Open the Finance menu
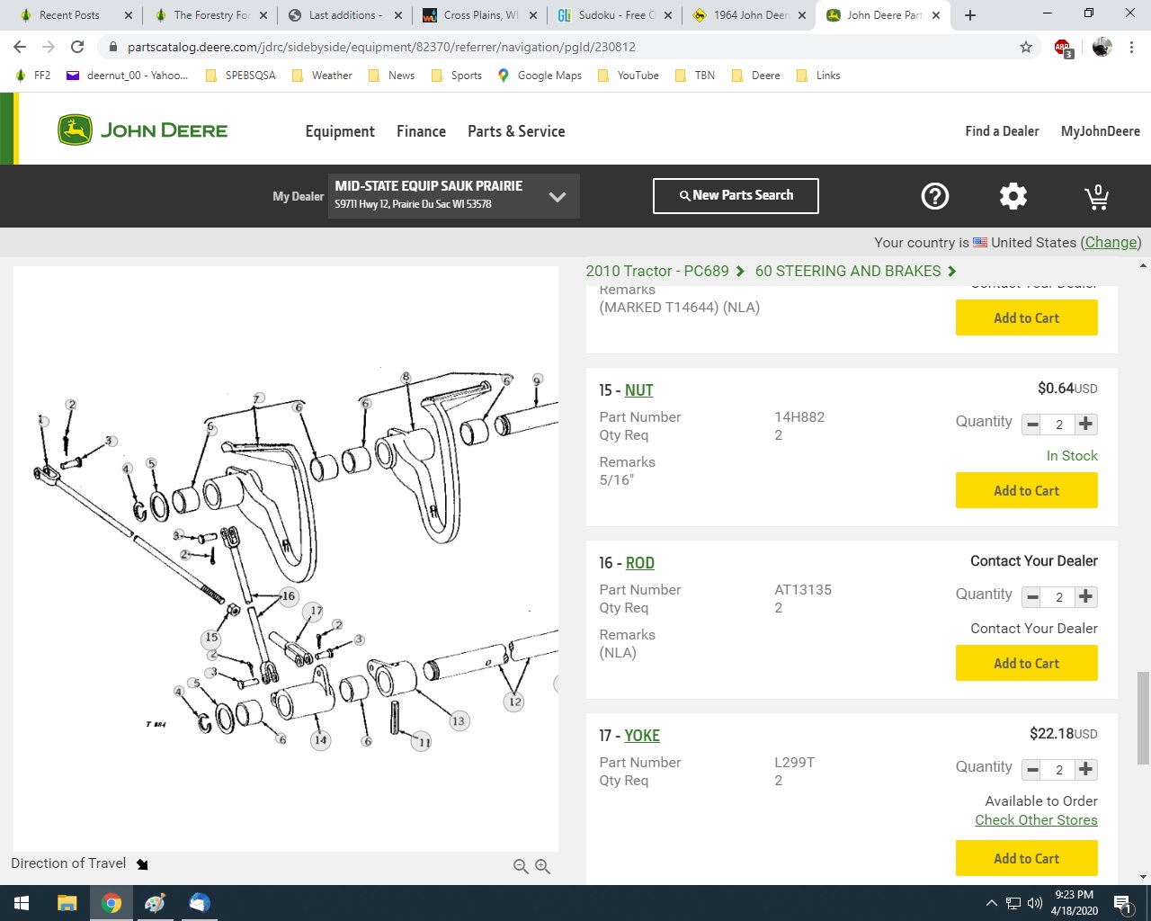Image resolution: width=1151 pixels, height=921 pixels. pyautogui.click(x=421, y=131)
